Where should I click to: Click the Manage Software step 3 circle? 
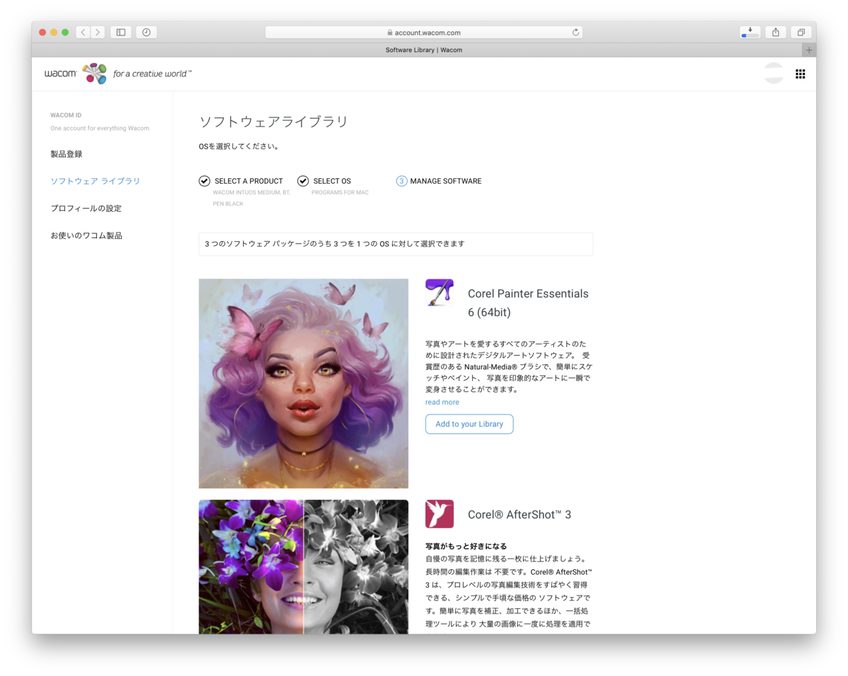tap(401, 181)
